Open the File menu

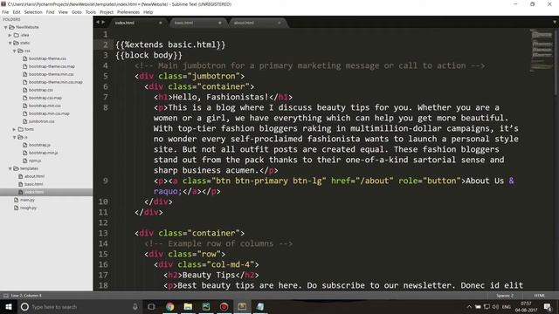5,12
